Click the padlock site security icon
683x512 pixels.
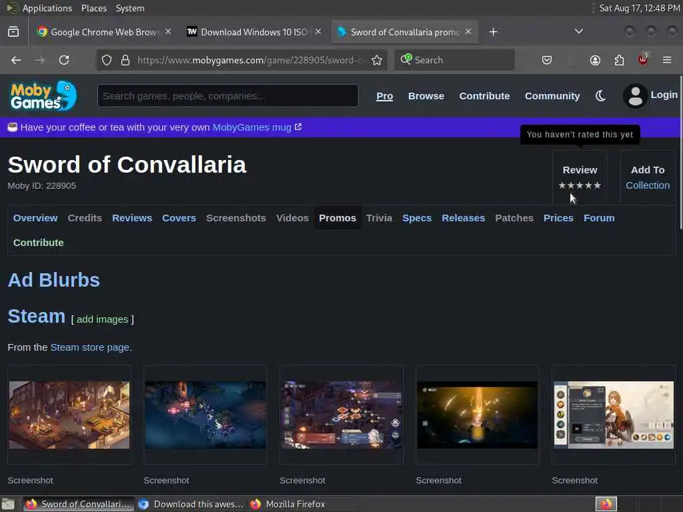[x=125, y=60]
